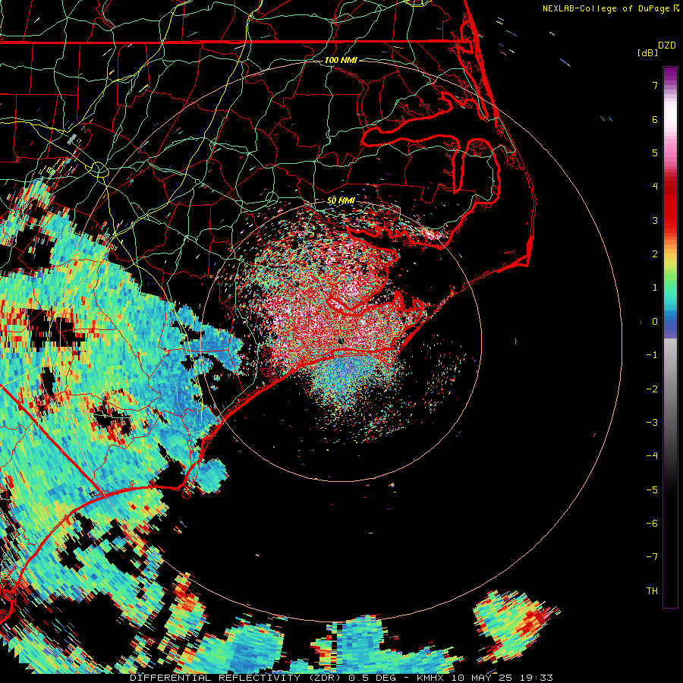Image resolution: width=683 pixels, height=683 pixels.
Task: Click the scale value 0 on the legend
Action: tap(655, 321)
